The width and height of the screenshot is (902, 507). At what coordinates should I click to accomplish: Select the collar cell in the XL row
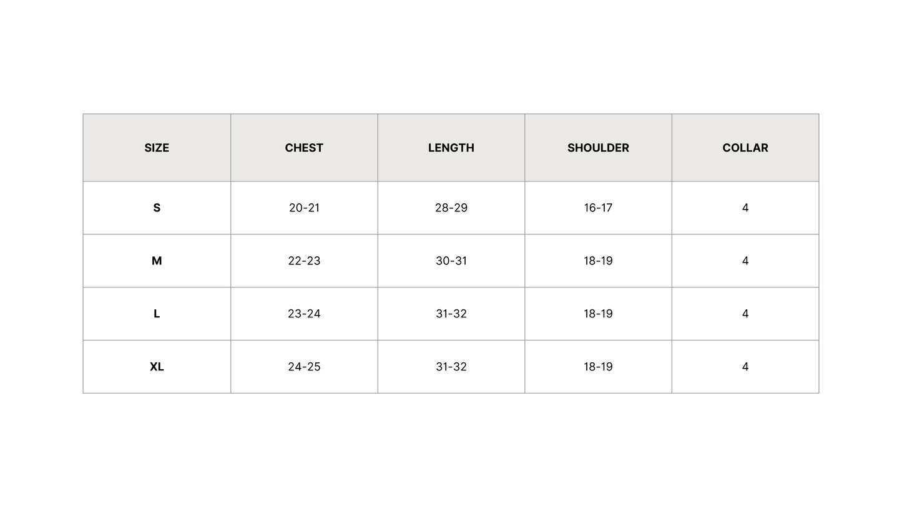(745, 367)
